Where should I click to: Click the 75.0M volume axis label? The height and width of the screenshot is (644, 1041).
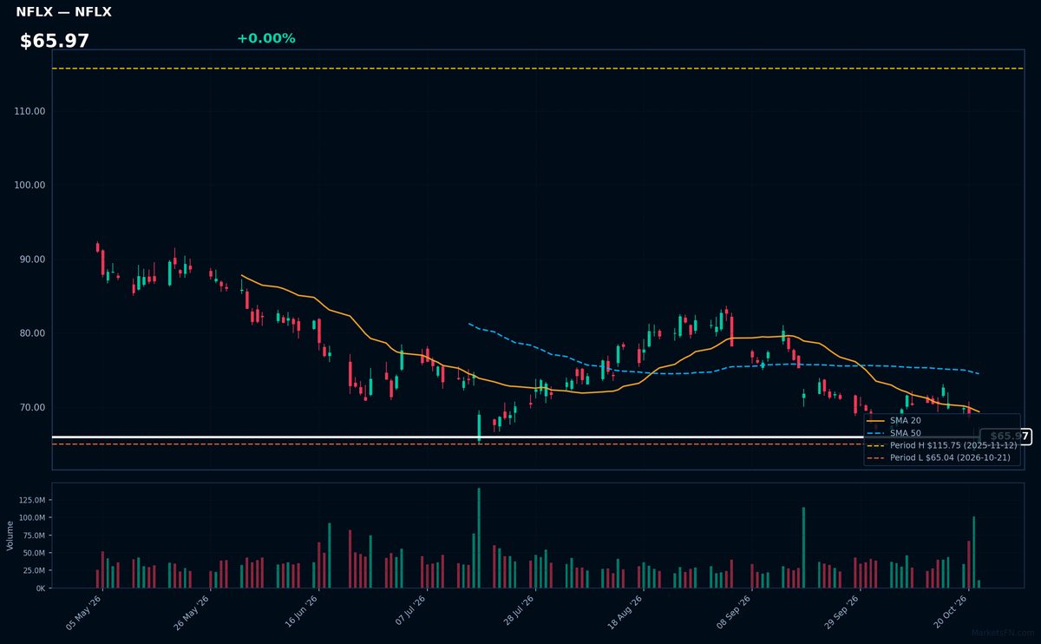35,535
